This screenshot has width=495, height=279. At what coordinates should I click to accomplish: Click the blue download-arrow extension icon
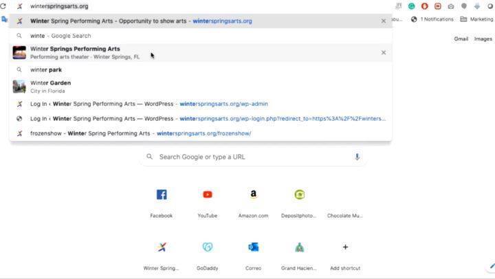pyautogui.click(x=477, y=6)
